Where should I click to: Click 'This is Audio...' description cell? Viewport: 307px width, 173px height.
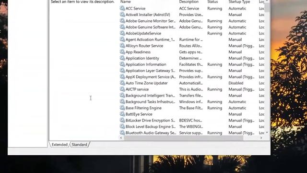pos(191,89)
